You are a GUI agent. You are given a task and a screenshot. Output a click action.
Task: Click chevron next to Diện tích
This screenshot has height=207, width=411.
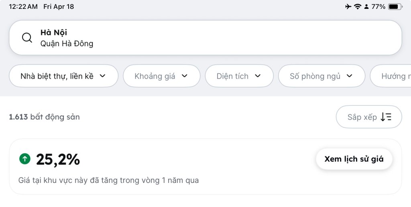[258, 76]
